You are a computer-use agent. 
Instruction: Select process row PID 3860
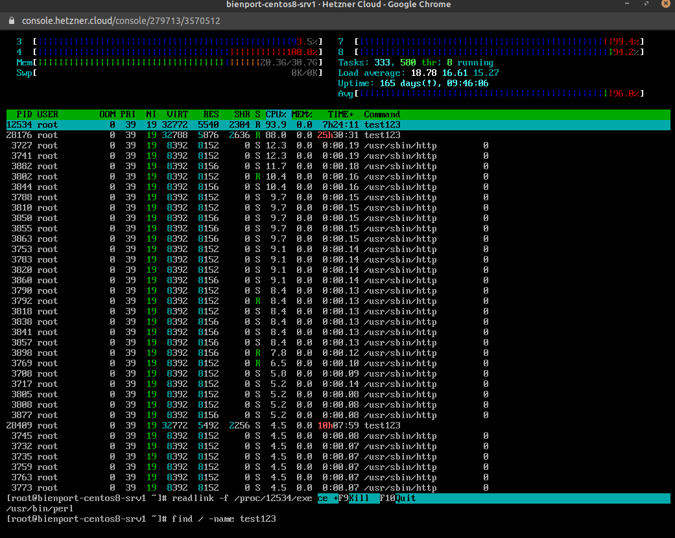click(x=338, y=280)
